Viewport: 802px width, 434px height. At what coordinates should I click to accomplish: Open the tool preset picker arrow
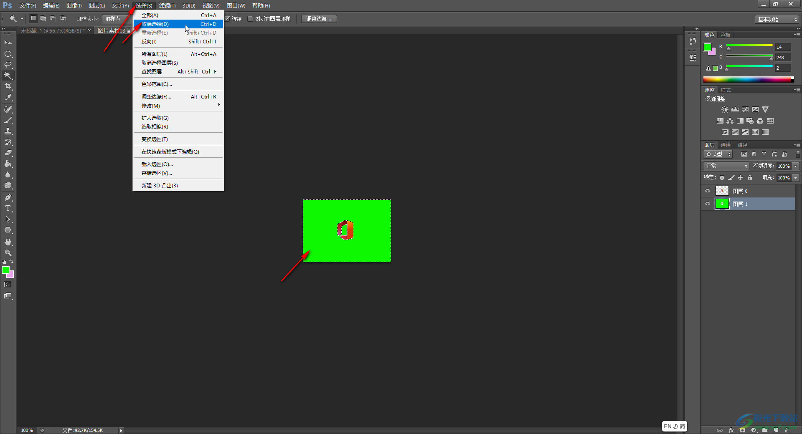[22, 19]
